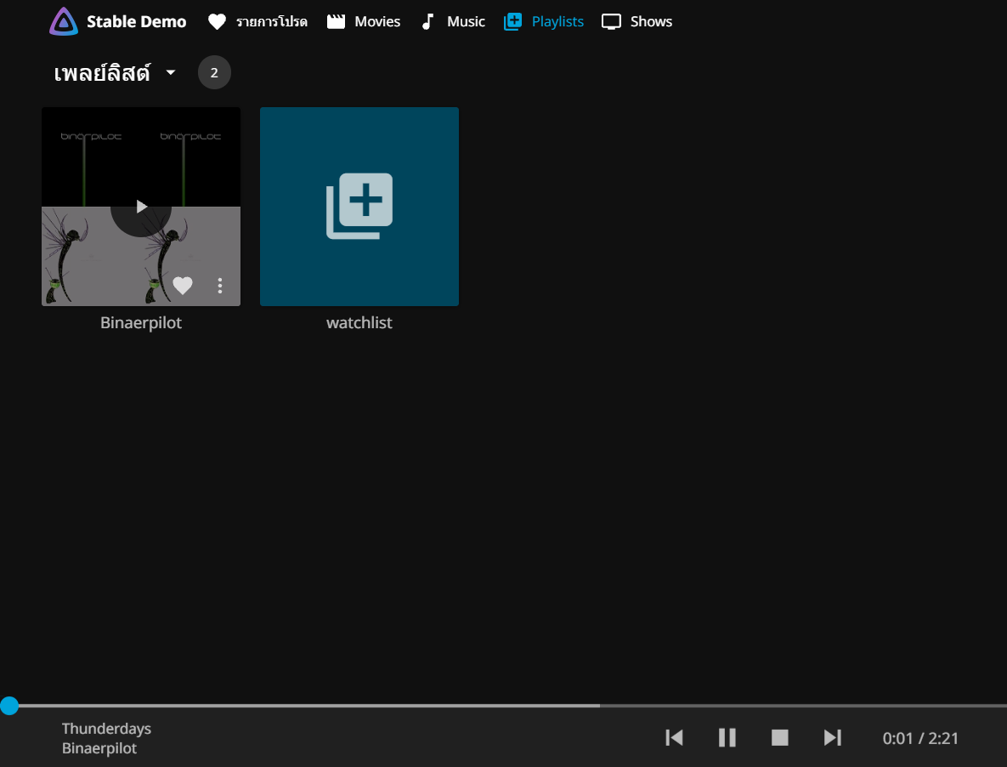Favorite the Binaerpilot playlist with heart icon
The image size is (1007, 767).
pos(183,285)
